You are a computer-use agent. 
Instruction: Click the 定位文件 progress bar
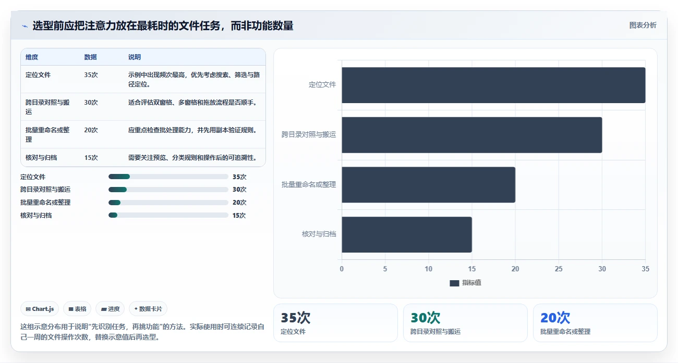168,177
